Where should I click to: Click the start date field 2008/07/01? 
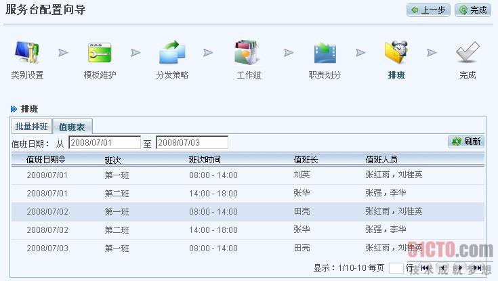[x=104, y=143]
